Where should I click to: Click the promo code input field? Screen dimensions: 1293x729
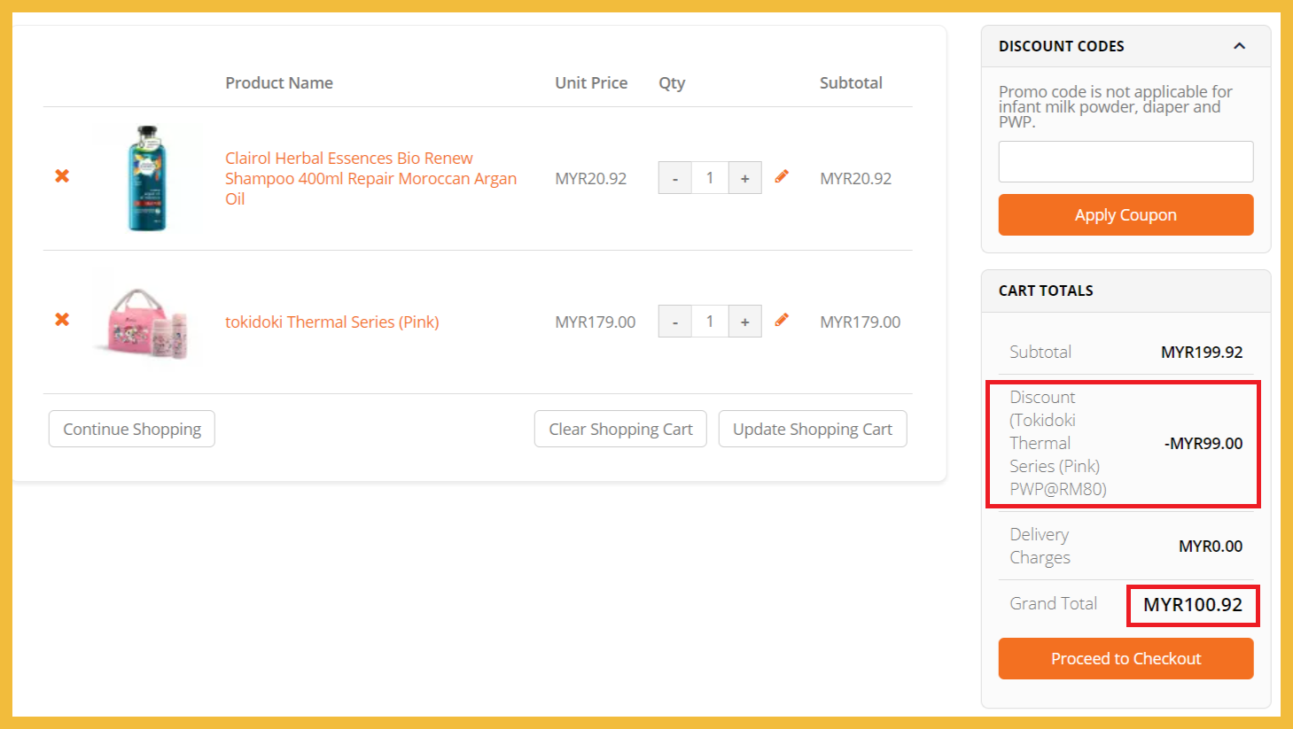click(1126, 161)
